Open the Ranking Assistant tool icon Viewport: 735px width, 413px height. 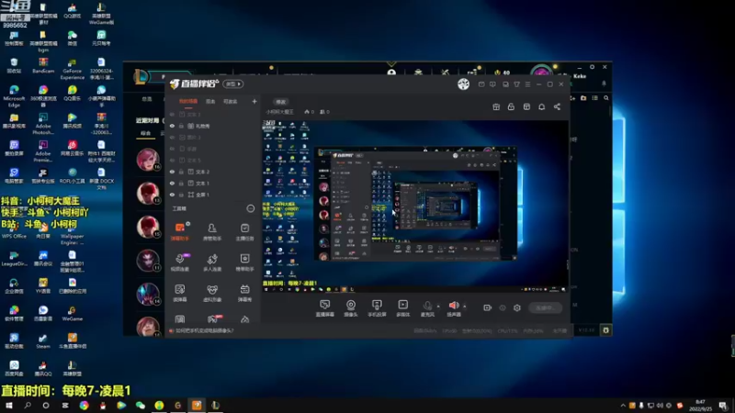(x=244, y=262)
